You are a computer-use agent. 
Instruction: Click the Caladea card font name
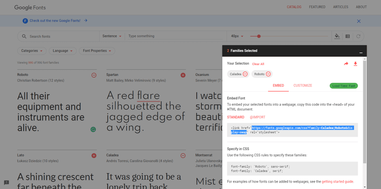[112, 155]
